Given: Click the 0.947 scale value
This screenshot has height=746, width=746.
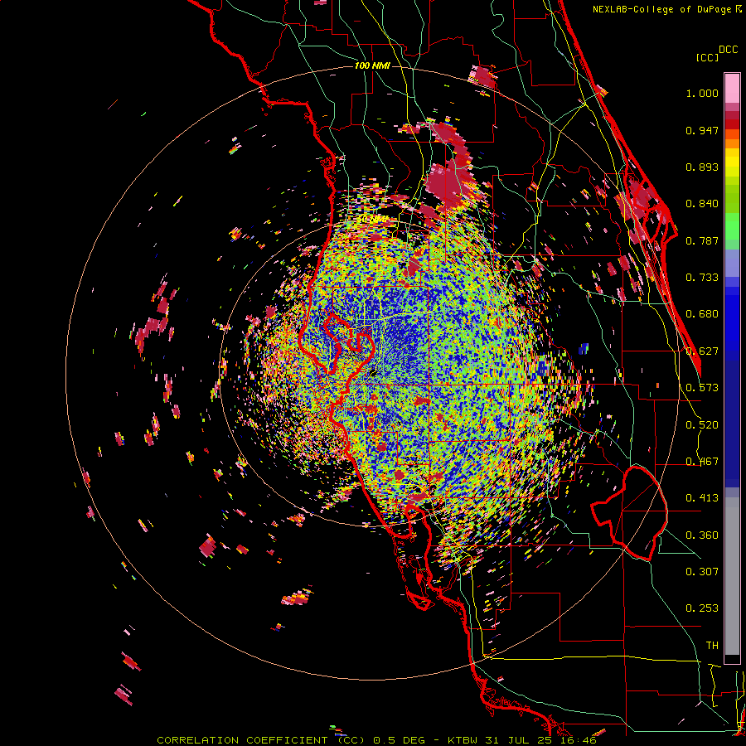Looking at the screenshot, I should point(702,130).
